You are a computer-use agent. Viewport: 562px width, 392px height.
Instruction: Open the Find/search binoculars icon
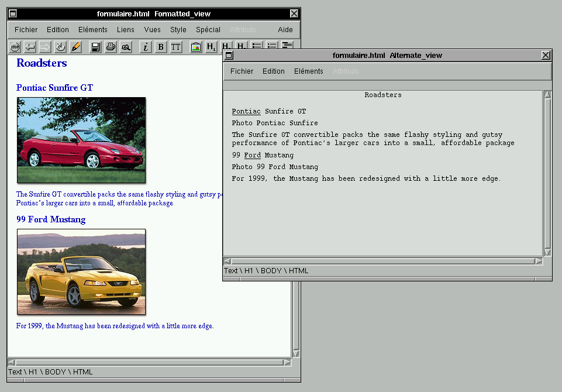(126, 47)
